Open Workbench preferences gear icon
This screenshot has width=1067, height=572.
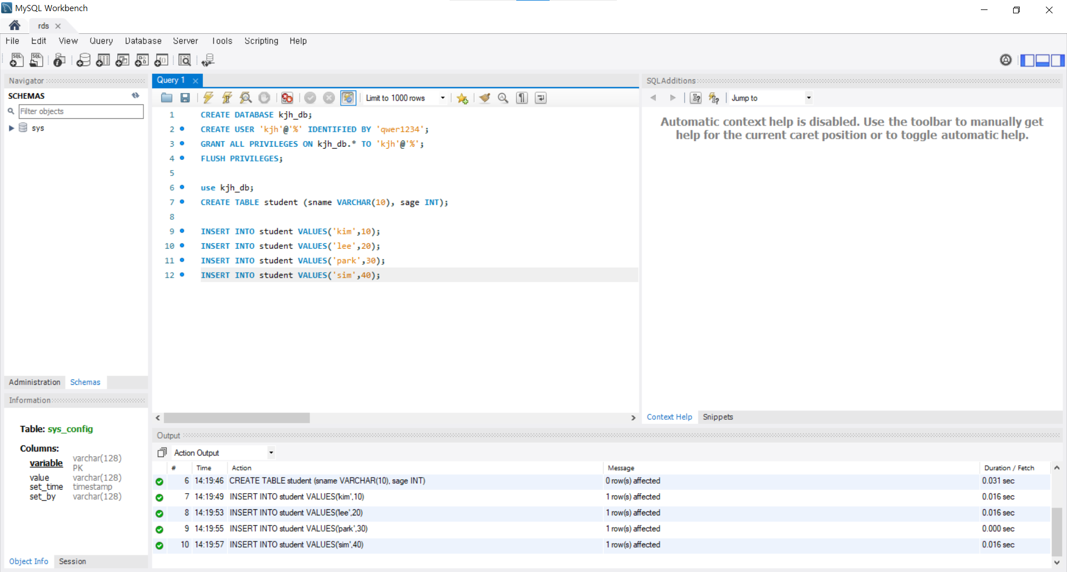pos(1006,60)
